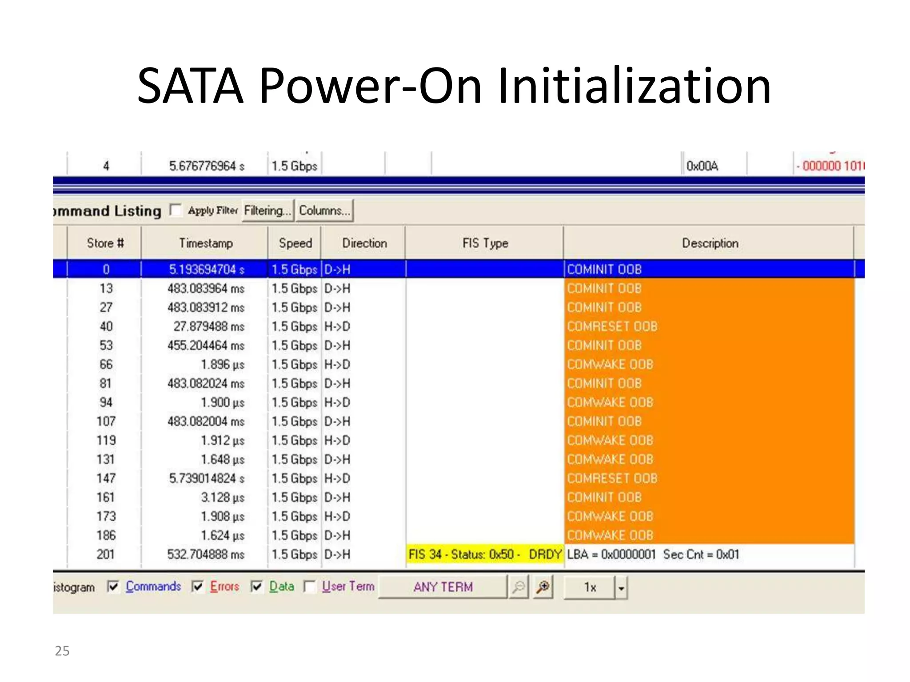Select the COMRESET OOB row at store 40
The width and height of the screenshot is (910, 682).
tap(612, 326)
